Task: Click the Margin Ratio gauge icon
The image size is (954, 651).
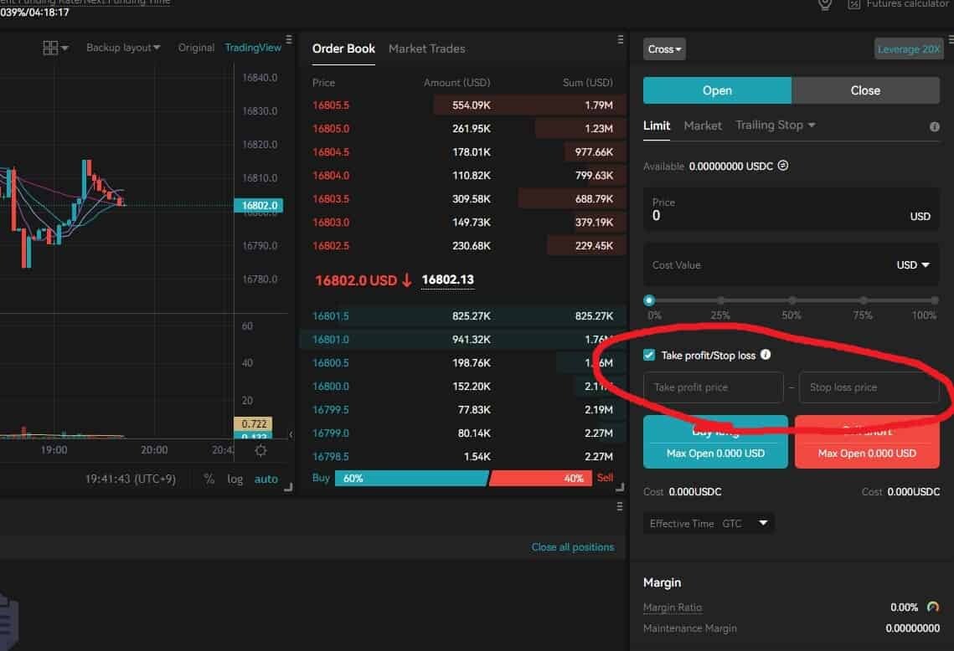Action: click(x=933, y=607)
